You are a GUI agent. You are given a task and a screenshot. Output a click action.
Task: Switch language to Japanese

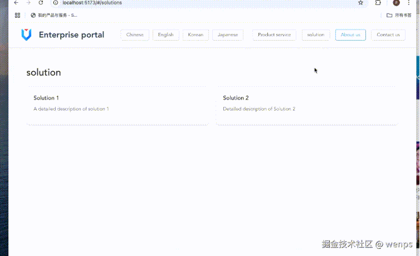click(x=228, y=35)
